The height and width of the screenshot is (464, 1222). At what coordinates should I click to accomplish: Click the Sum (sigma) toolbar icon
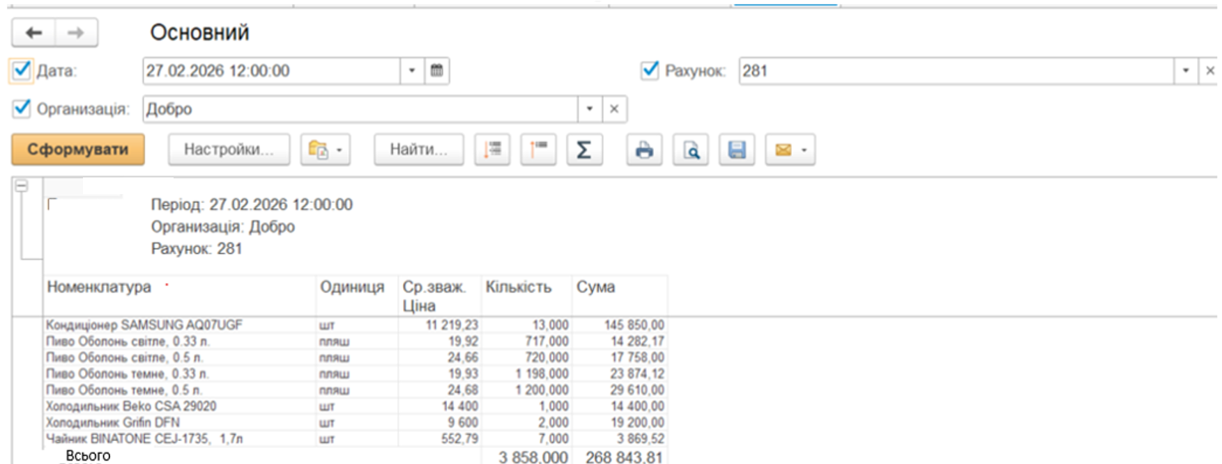point(584,150)
